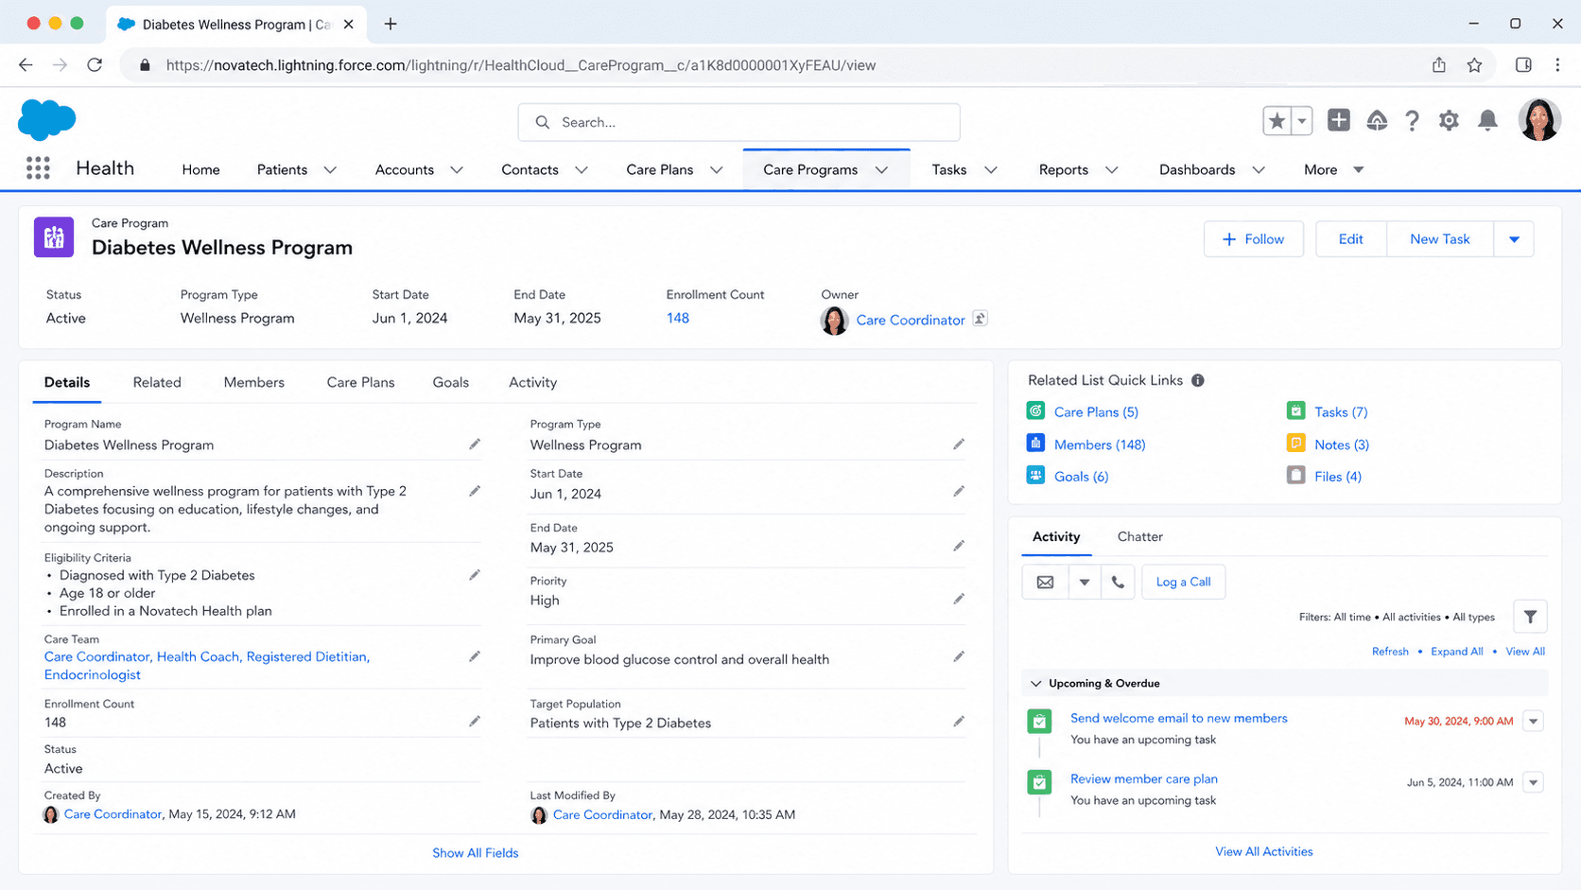Open the Notifications bell icon

coord(1487,120)
